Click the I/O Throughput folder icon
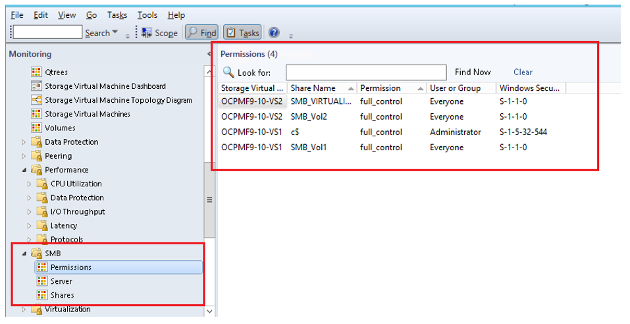The width and height of the screenshot is (630, 324). pyautogui.click(x=42, y=212)
